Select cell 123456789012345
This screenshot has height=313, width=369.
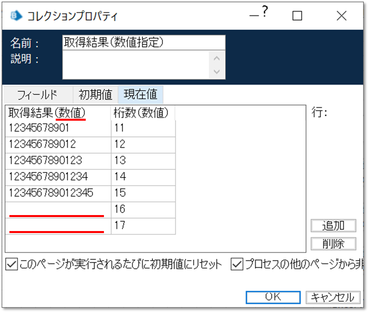tap(58, 193)
